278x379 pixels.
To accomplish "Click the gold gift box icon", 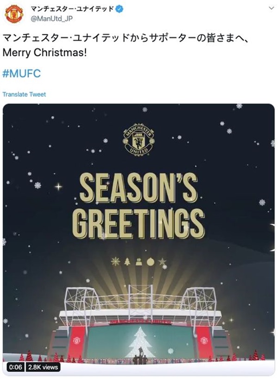I will pos(139,262).
